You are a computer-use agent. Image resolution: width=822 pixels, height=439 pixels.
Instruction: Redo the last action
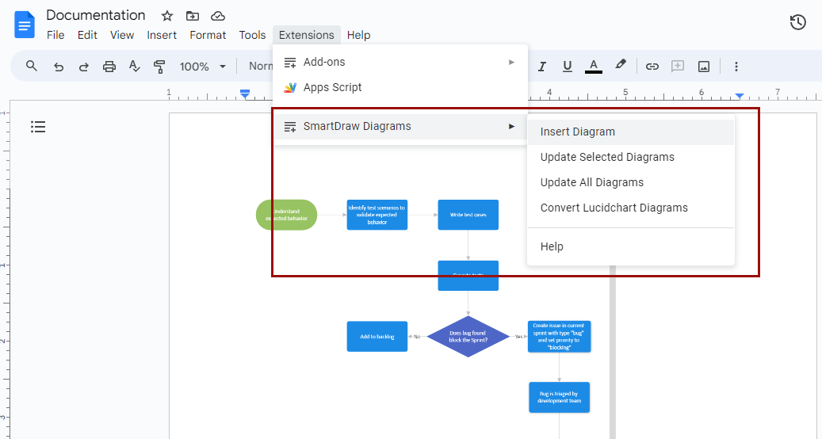coord(84,67)
